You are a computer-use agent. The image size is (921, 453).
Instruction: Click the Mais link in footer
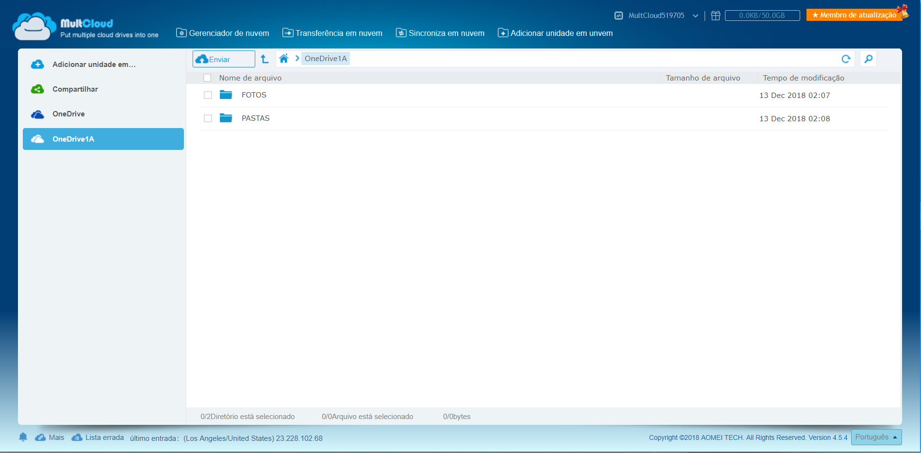[56, 437]
